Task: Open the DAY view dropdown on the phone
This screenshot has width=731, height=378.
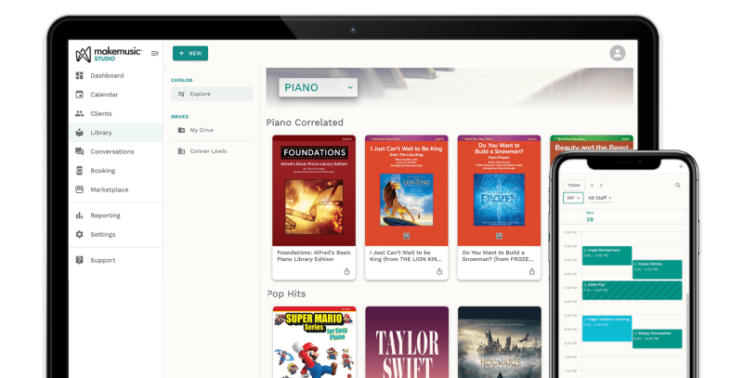Action: 573,198
